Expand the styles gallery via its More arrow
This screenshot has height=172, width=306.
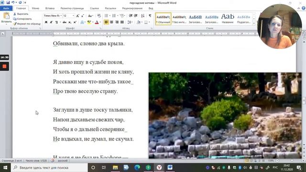pyautogui.click(x=254, y=23)
